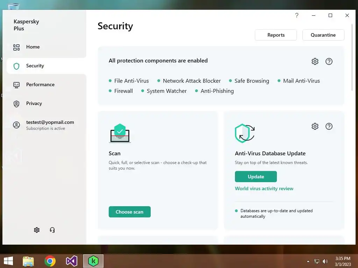Click the Privacy shield-person icon

[x=16, y=104]
